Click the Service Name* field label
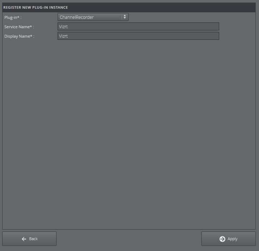The width and height of the screenshot is (259, 251). tap(19, 27)
